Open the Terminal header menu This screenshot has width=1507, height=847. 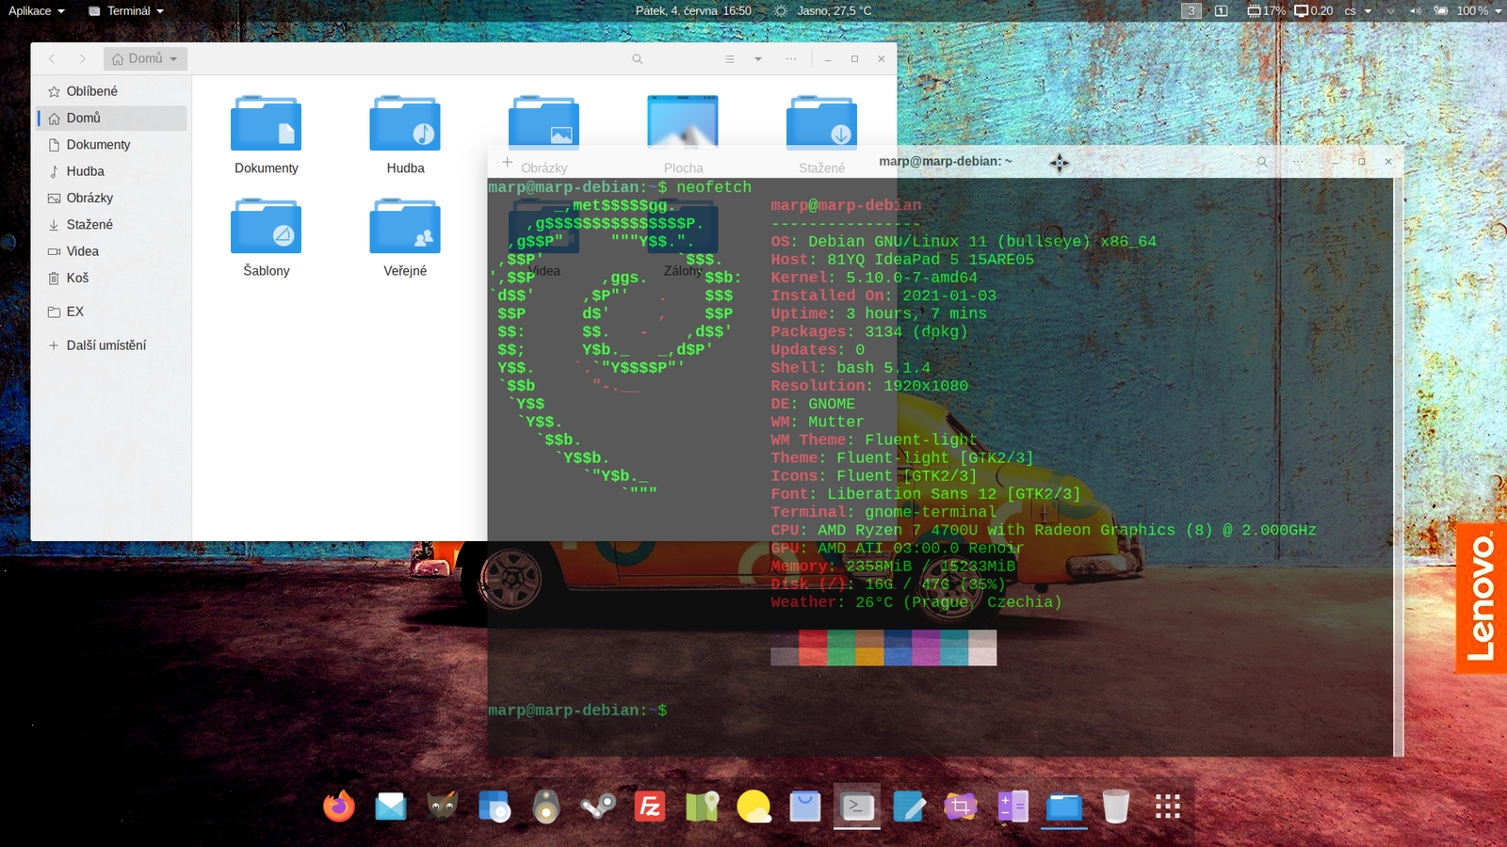pos(1298,162)
